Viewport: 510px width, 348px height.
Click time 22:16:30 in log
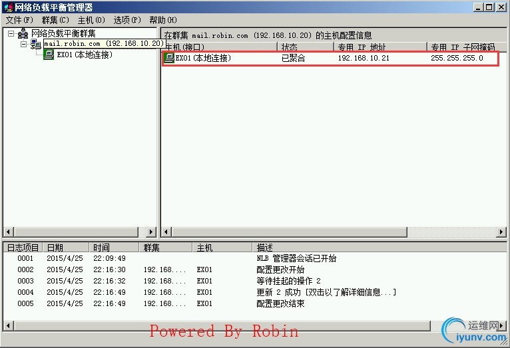109,269
